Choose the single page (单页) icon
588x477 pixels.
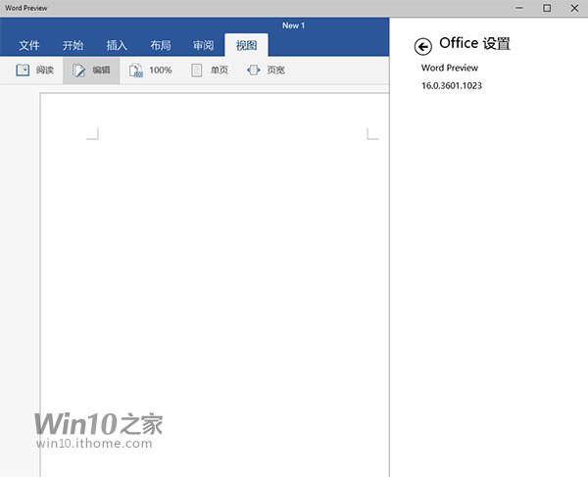point(197,71)
